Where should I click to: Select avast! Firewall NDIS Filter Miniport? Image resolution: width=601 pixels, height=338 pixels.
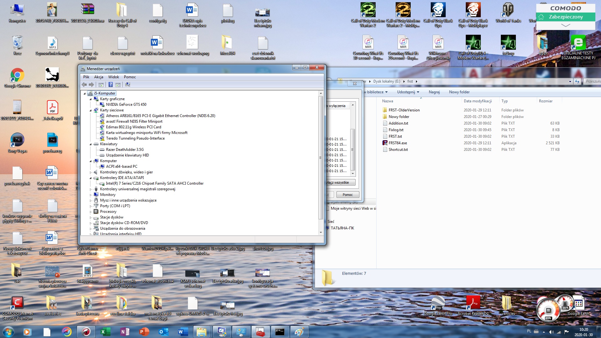click(x=134, y=121)
